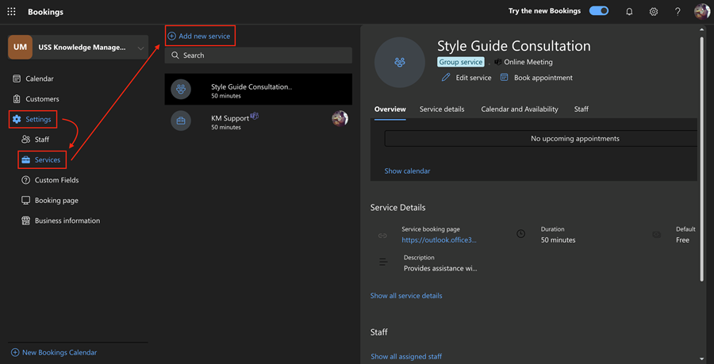The width and height of the screenshot is (714, 364).
Task: Click the price icon beside Default
Action: click(x=656, y=234)
